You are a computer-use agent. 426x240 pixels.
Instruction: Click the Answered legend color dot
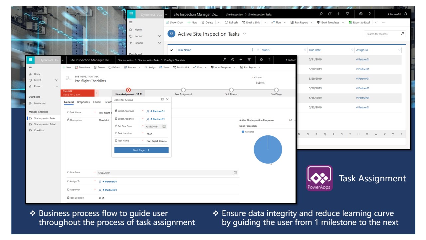(243, 132)
